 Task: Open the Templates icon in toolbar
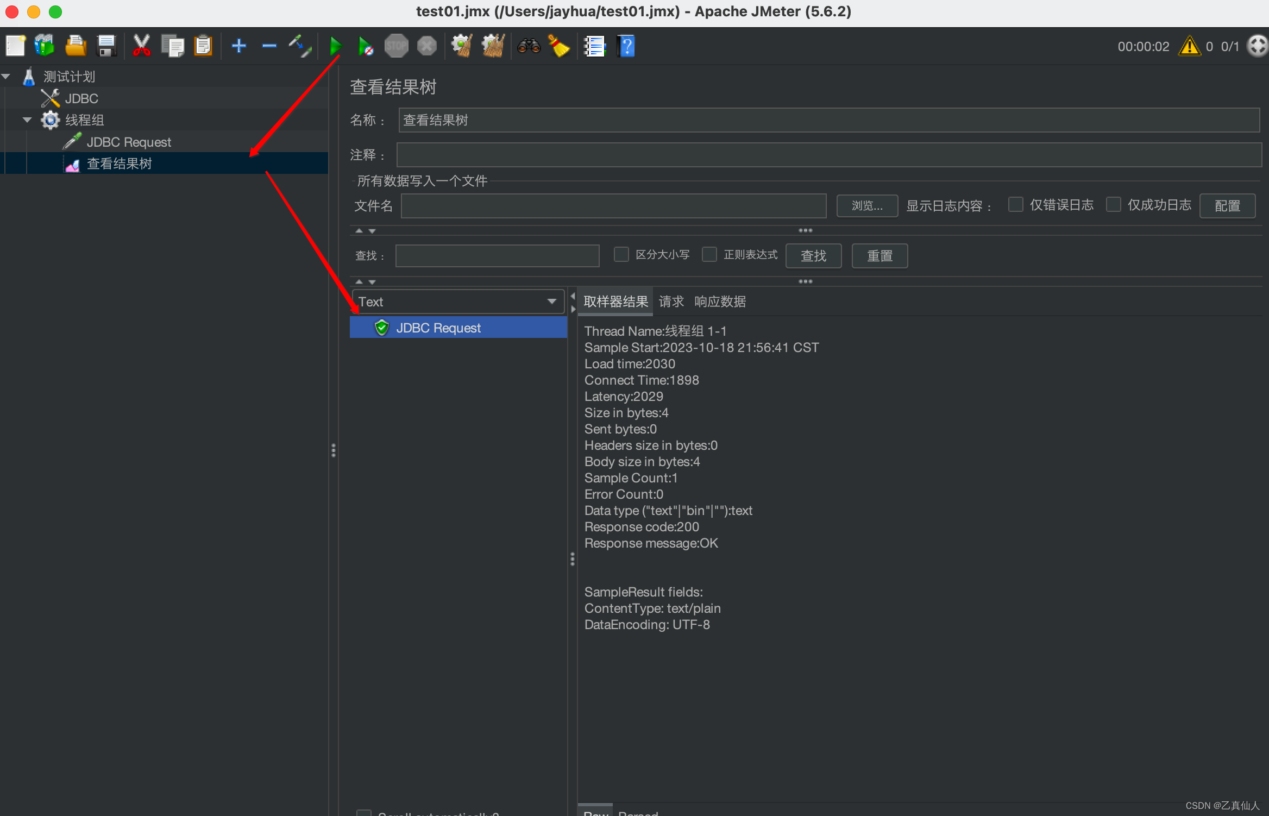pyautogui.click(x=45, y=46)
